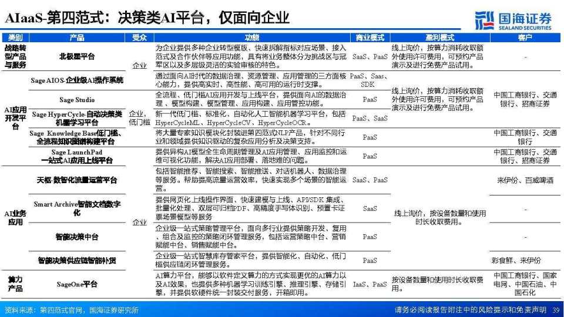Select footer source '资料来源：第四范式官网'
564x317 pixels.
pos(72,310)
